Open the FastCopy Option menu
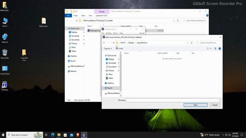The width and height of the screenshot is (246, 138). (x=115, y=33)
